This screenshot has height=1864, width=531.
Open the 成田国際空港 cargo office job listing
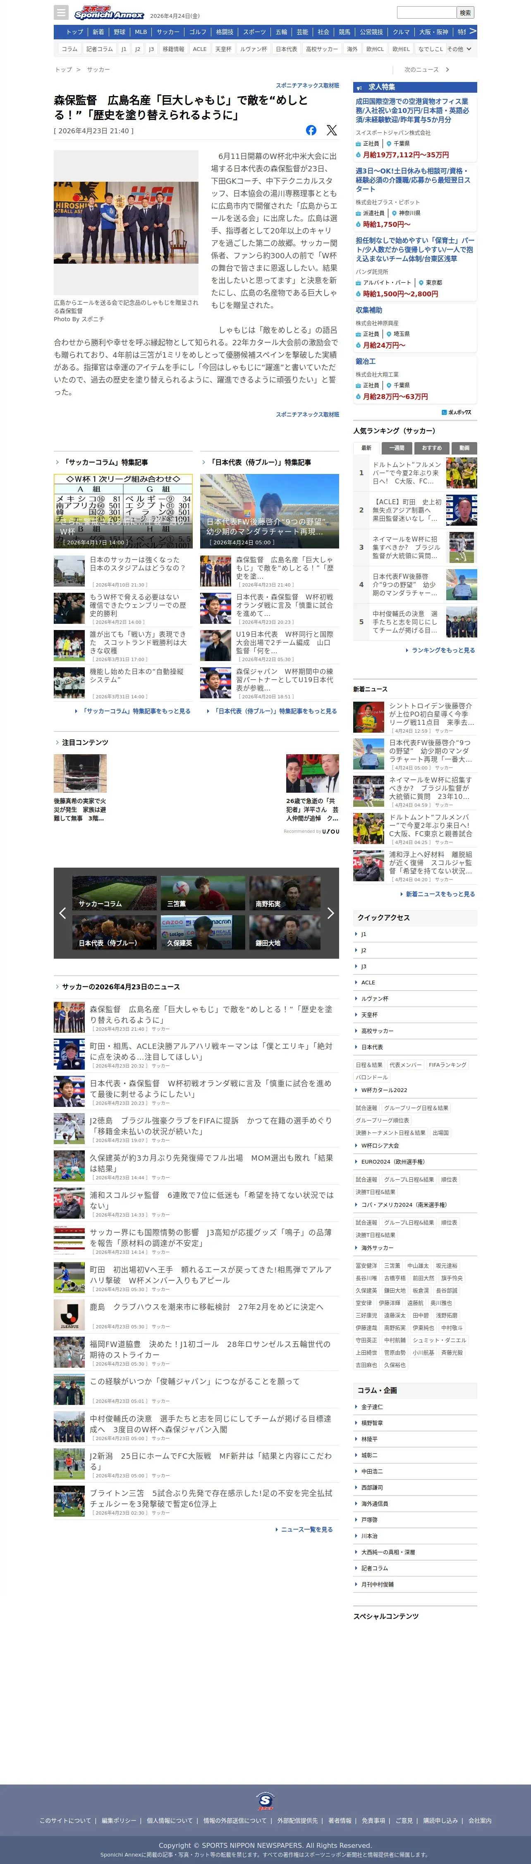413,111
